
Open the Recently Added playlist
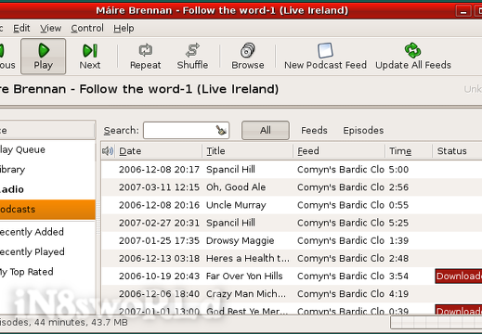point(47,232)
